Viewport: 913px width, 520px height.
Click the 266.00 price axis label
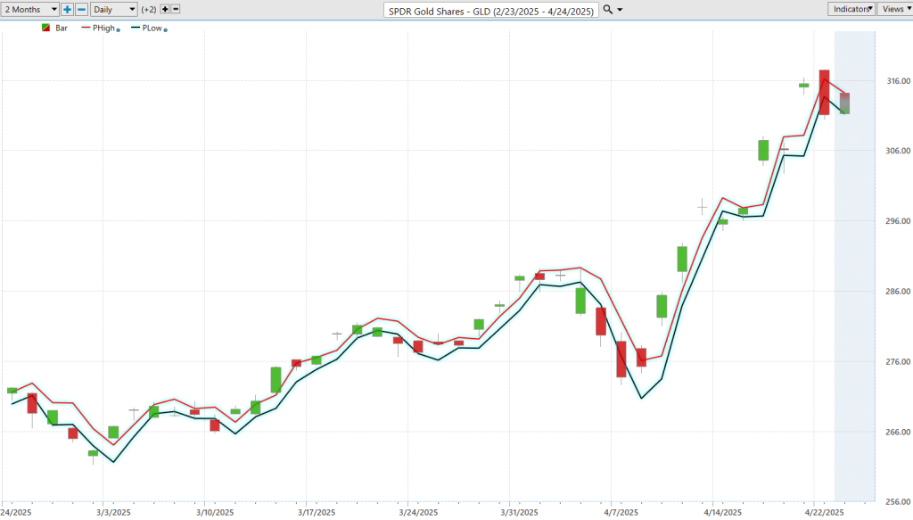[899, 432]
